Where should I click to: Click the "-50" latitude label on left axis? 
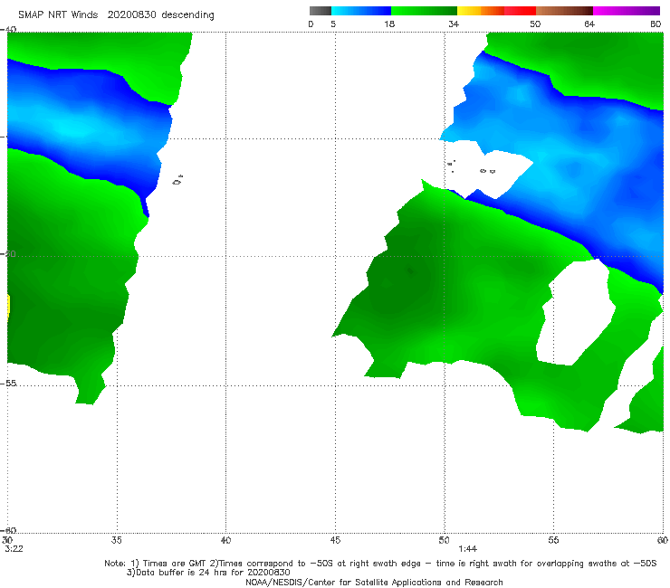[x=8, y=254]
